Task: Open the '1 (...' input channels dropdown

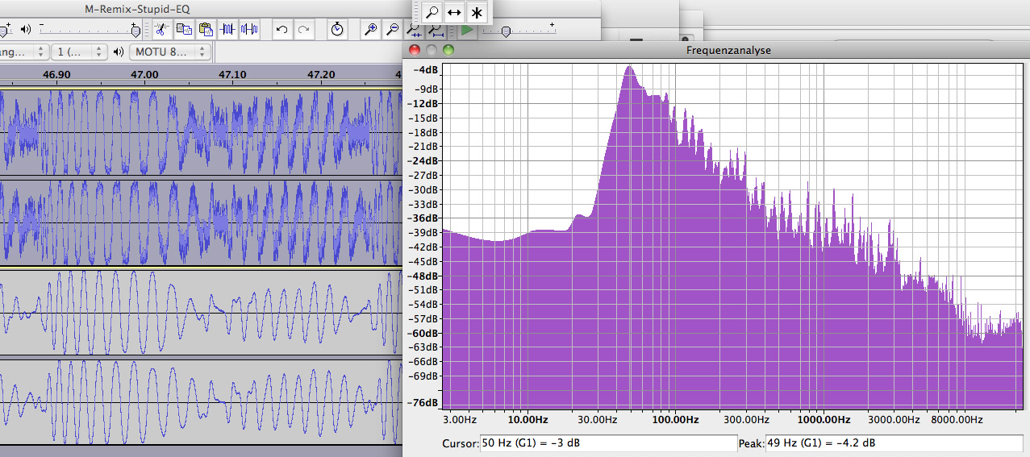Action: pos(79,52)
